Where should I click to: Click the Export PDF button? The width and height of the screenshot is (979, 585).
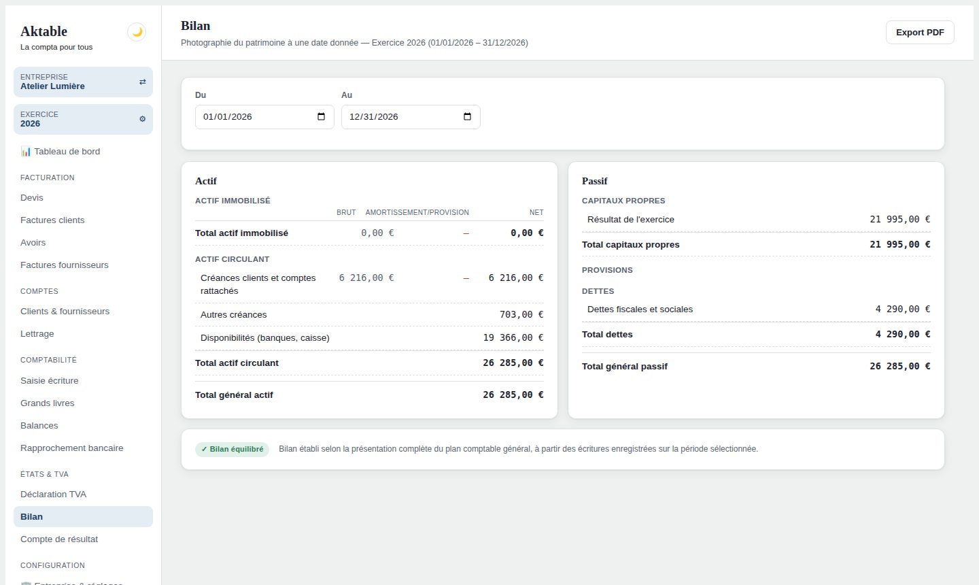tap(920, 32)
